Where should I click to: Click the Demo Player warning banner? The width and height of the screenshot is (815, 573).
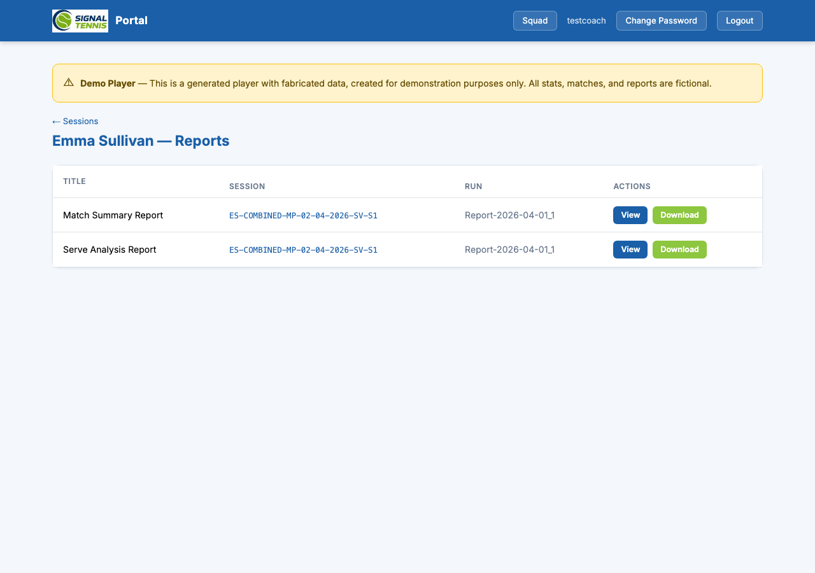pos(407,83)
